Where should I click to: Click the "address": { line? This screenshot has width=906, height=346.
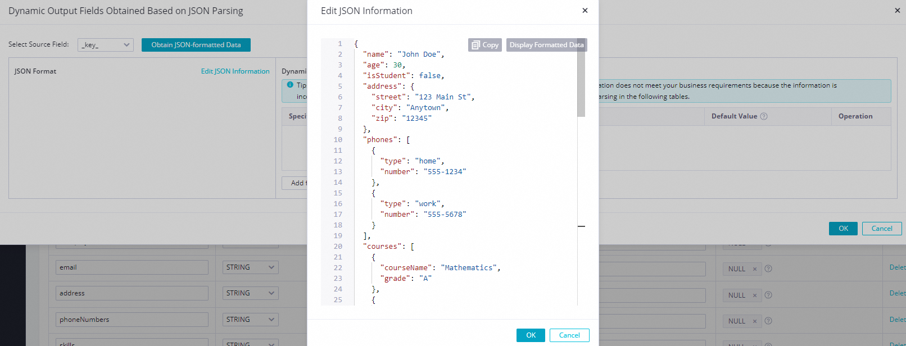click(x=388, y=86)
